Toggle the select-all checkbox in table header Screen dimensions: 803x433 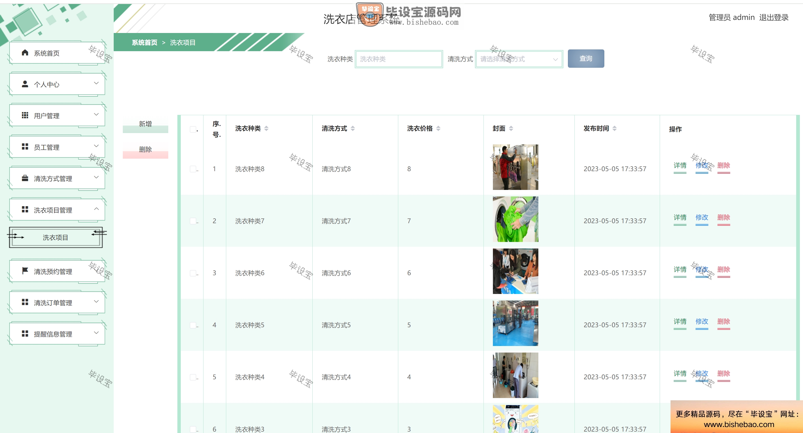coord(193,129)
